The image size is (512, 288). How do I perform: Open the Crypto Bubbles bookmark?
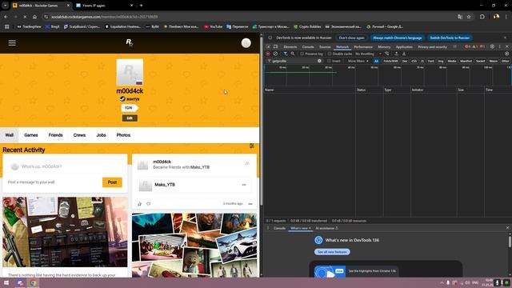[307, 26]
